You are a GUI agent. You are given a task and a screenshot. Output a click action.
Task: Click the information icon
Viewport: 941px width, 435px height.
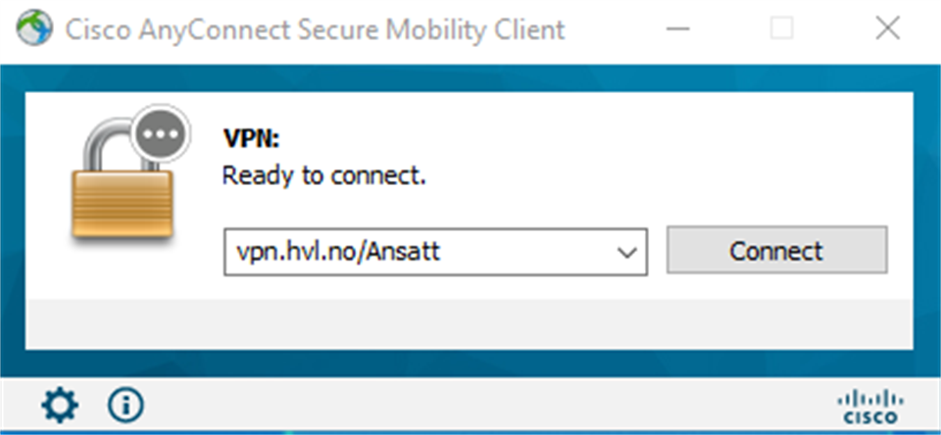(125, 404)
